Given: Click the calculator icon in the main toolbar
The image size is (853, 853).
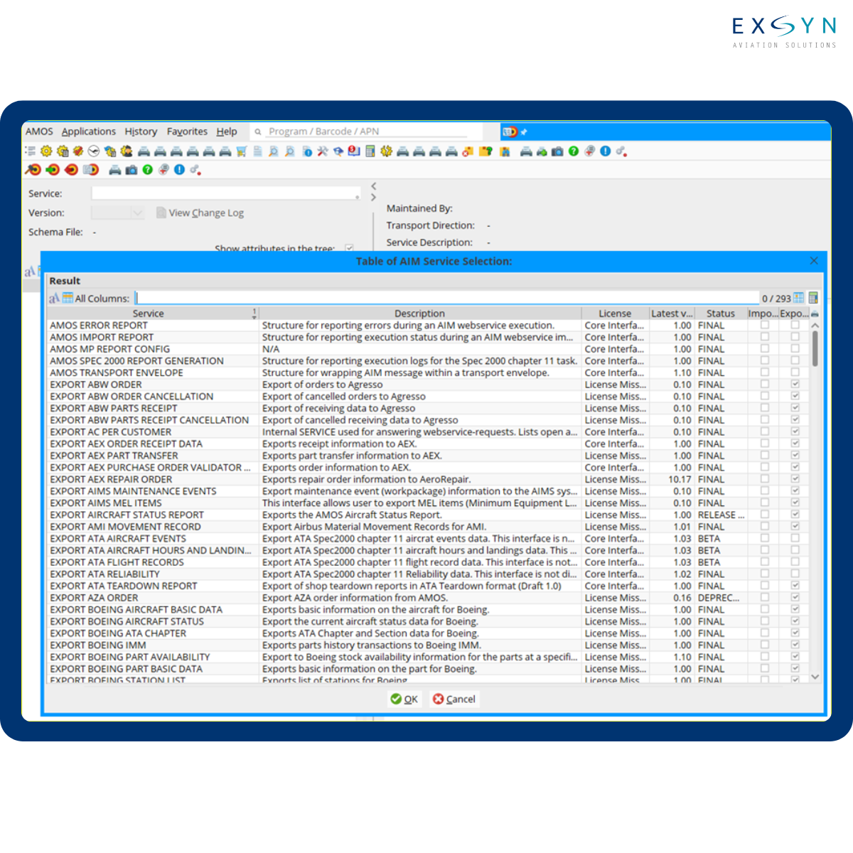Looking at the screenshot, I should [370, 151].
